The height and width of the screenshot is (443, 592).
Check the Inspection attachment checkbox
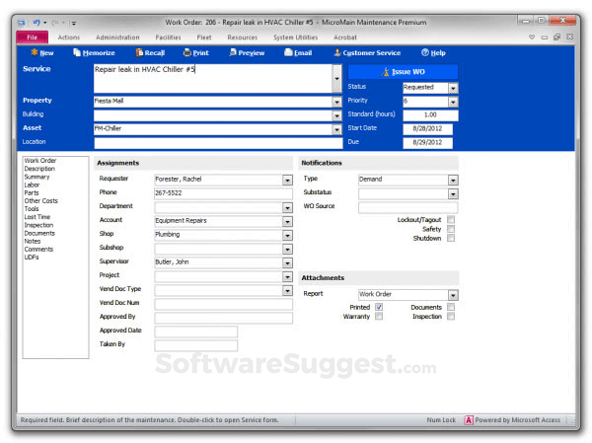[451, 316]
